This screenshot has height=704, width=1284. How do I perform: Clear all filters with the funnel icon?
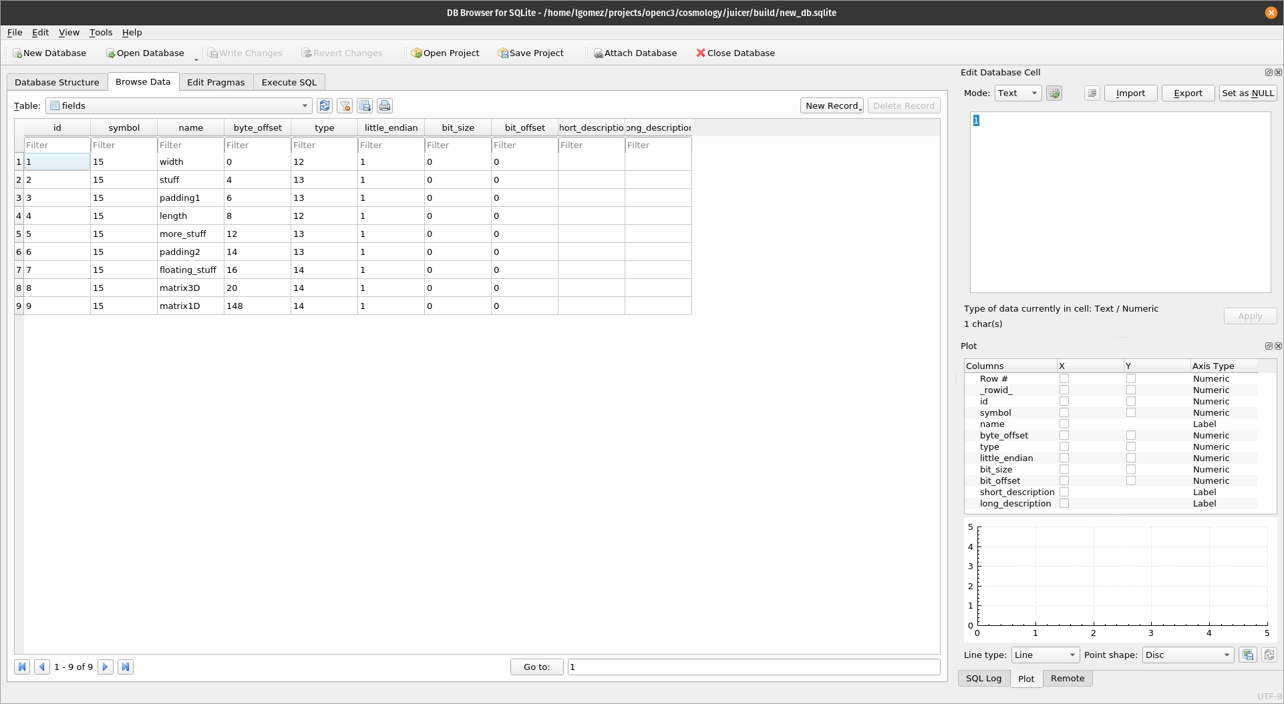(x=345, y=105)
